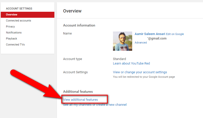This screenshot has height=118, width=203.
Task: Click the Standard account type text
Action: pos(119,59)
